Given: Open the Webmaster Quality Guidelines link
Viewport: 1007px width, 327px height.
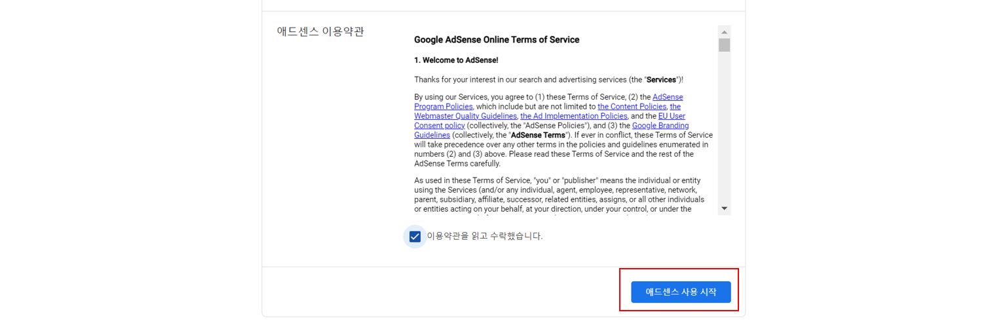Looking at the screenshot, I should coord(465,116).
